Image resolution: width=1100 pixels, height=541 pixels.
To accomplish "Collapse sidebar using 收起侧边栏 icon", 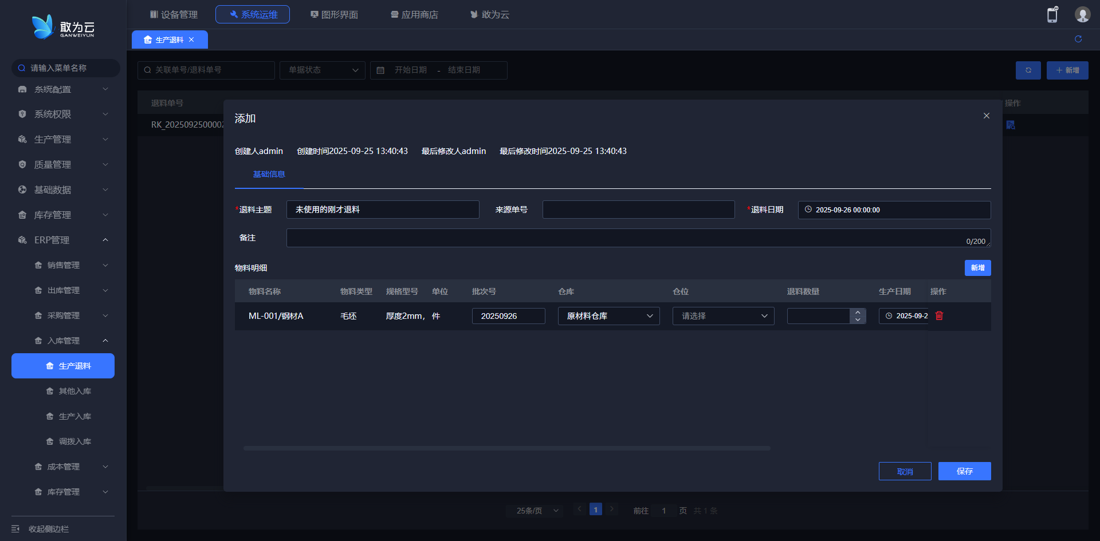I will coord(15,528).
